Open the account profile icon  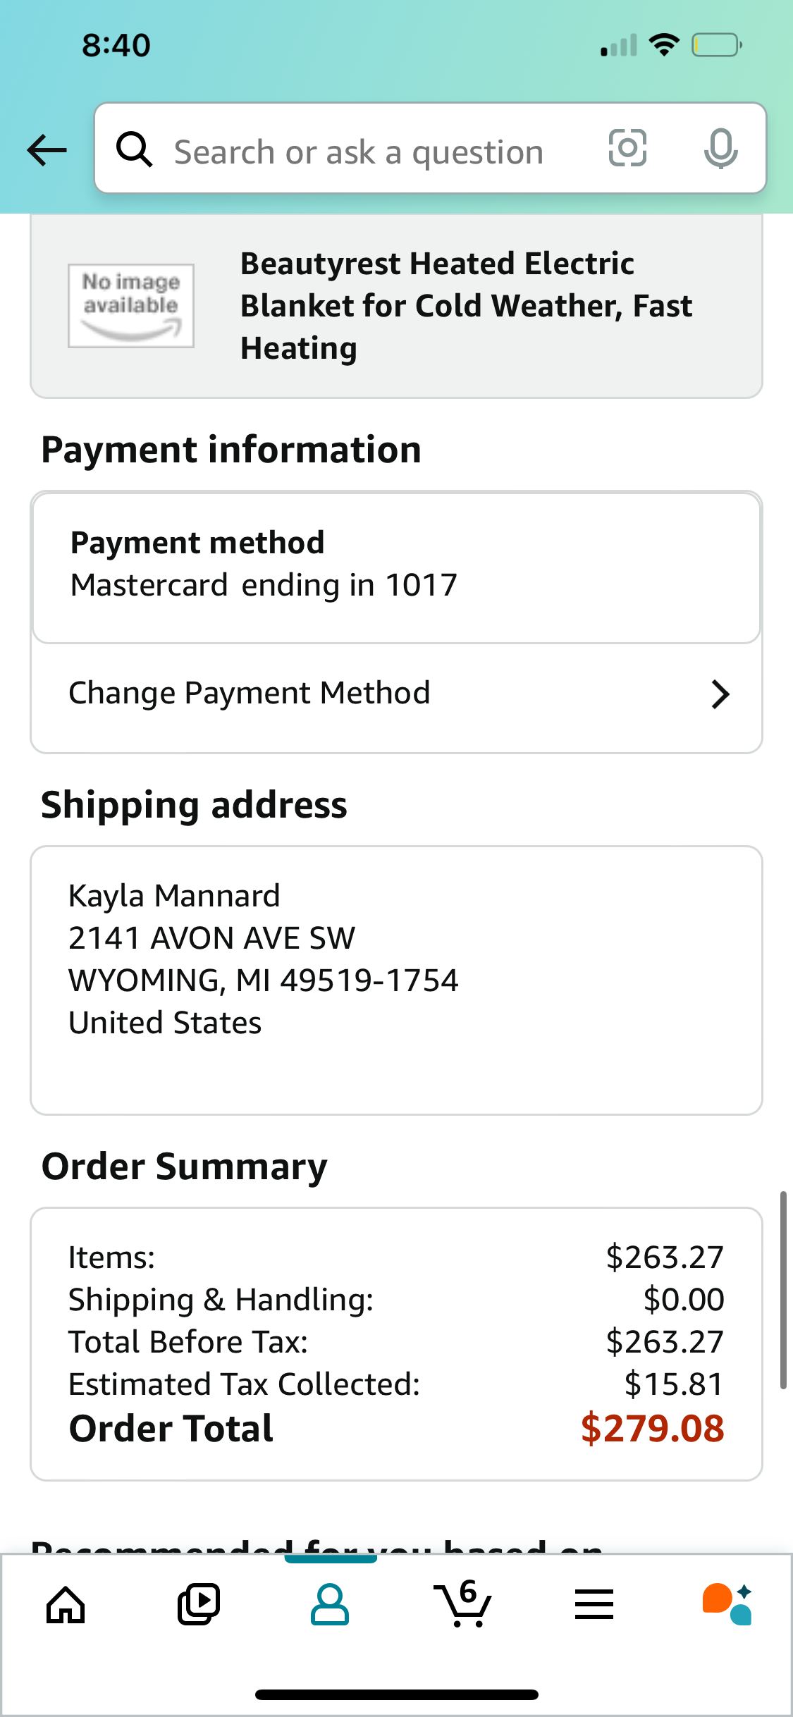pyautogui.click(x=330, y=1605)
